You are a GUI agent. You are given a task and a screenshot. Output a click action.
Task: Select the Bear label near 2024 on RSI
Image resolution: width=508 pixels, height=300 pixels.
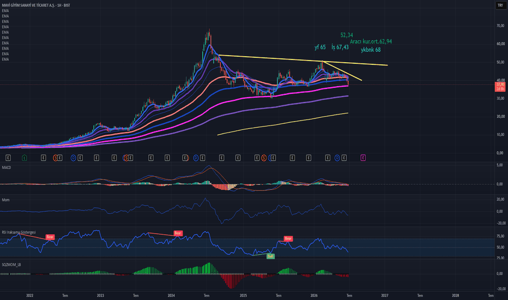178,233
